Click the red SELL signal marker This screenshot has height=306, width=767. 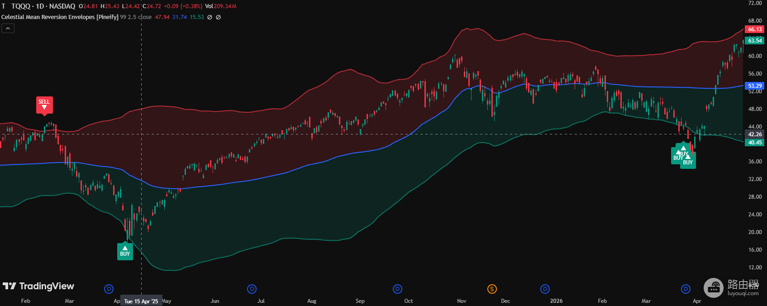pyautogui.click(x=44, y=105)
